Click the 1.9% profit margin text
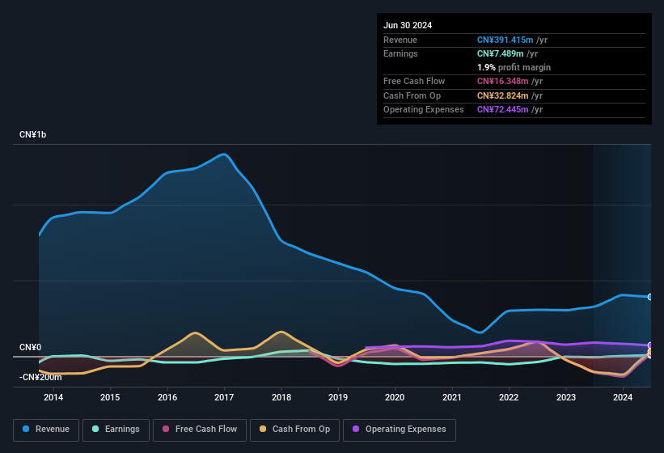This screenshot has height=453, width=664. pos(514,67)
